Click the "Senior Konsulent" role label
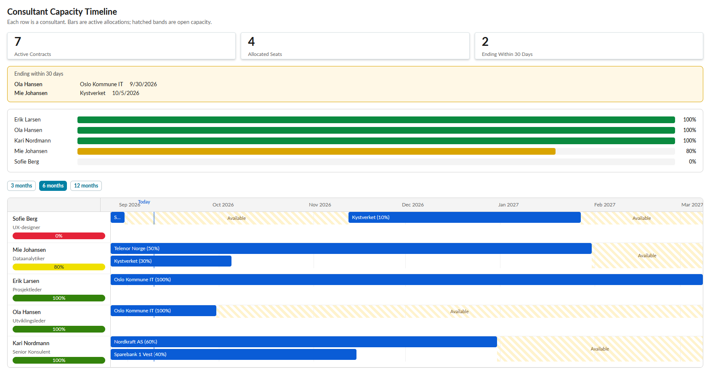This screenshot has width=710, height=375. [x=32, y=352]
